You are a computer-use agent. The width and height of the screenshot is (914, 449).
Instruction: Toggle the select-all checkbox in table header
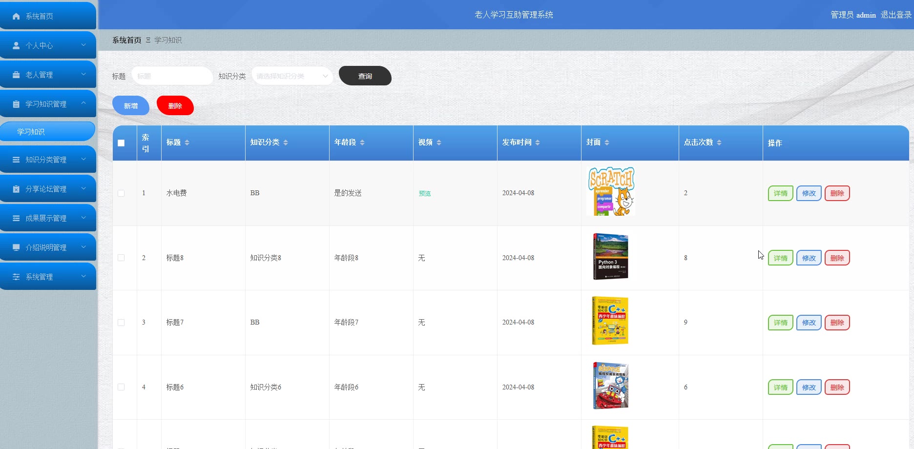coord(121,143)
